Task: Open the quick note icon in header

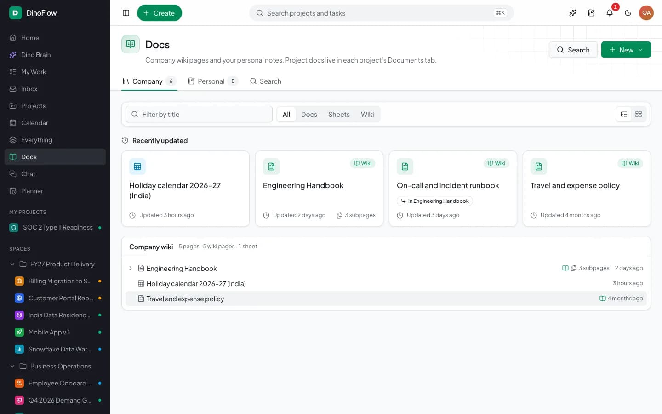Action: point(591,13)
